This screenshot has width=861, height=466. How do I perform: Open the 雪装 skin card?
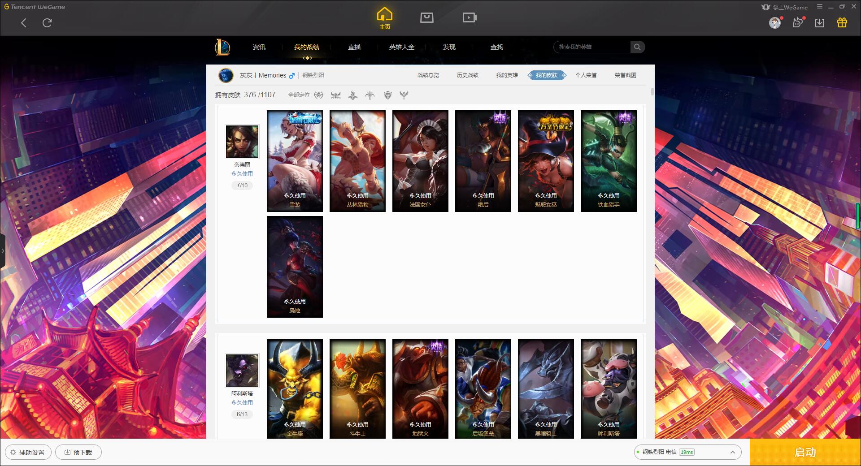[x=295, y=161]
